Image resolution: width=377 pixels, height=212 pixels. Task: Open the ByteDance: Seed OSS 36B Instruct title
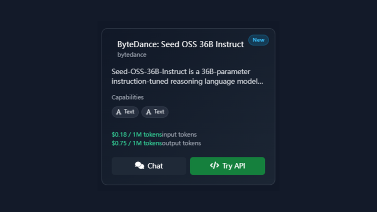click(x=180, y=44)
